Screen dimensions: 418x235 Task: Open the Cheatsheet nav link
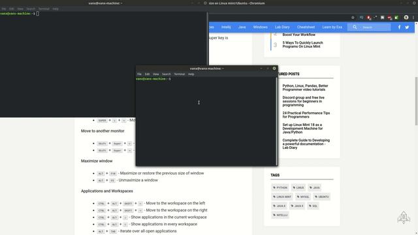click(x=306, y=27)
